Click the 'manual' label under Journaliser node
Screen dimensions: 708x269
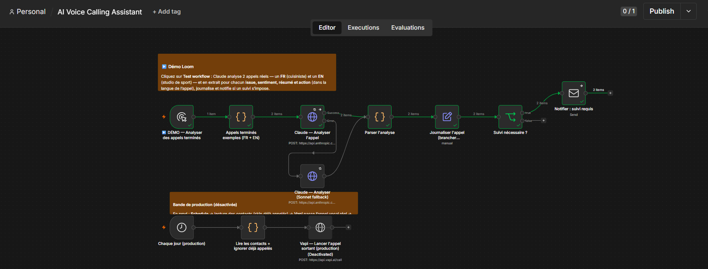point(447,143)
